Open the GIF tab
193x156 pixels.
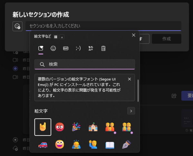66,48
